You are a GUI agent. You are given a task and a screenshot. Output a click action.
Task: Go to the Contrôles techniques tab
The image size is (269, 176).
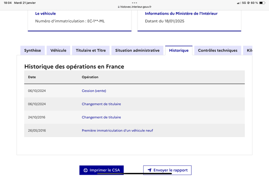point(218,51)
